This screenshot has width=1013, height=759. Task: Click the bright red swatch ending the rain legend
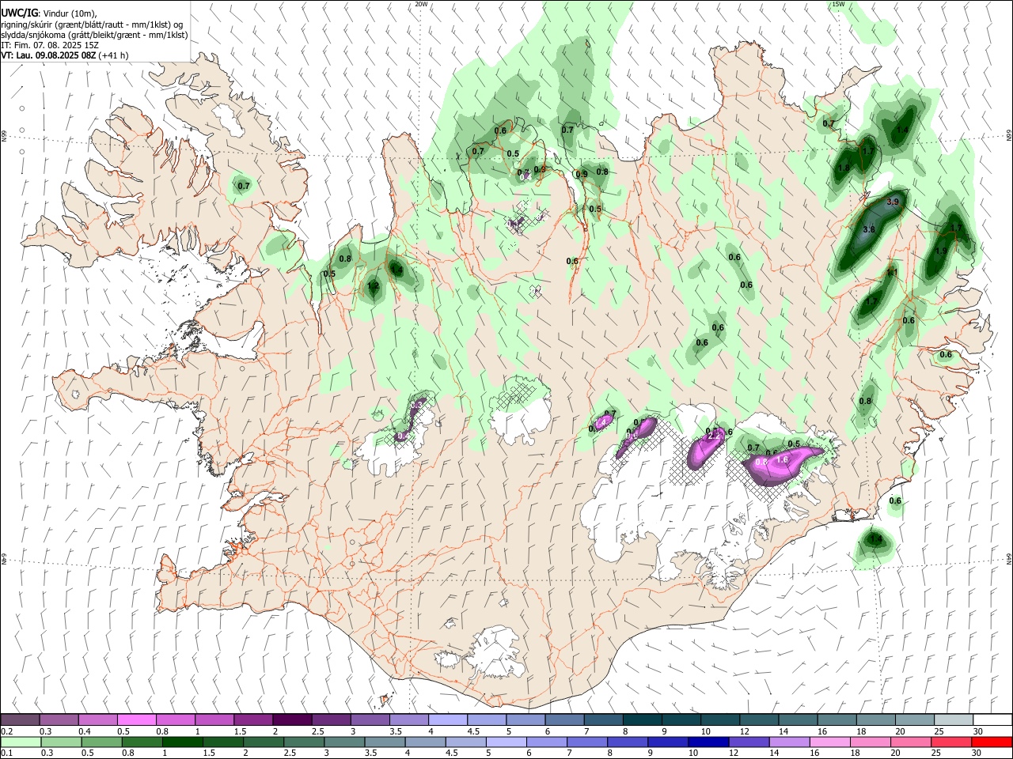tap(992, 742)
